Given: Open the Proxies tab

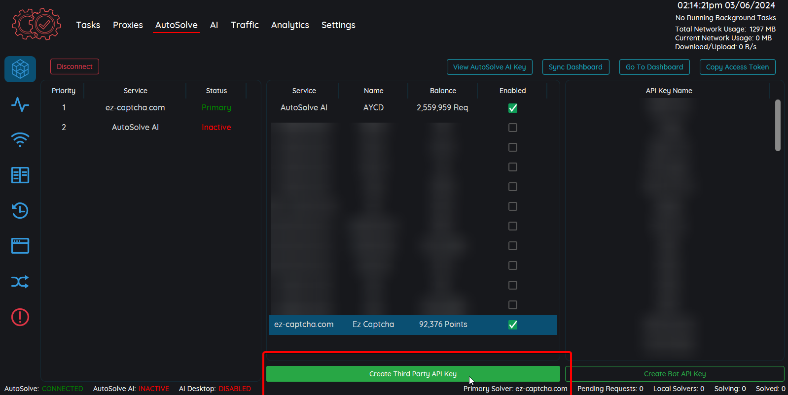Looking at the screenshot, I should click(128, 25).
